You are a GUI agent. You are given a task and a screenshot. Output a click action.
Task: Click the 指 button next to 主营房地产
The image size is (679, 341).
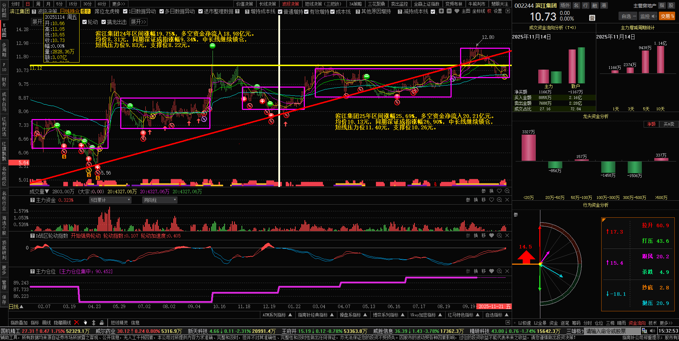click(662, 5)
